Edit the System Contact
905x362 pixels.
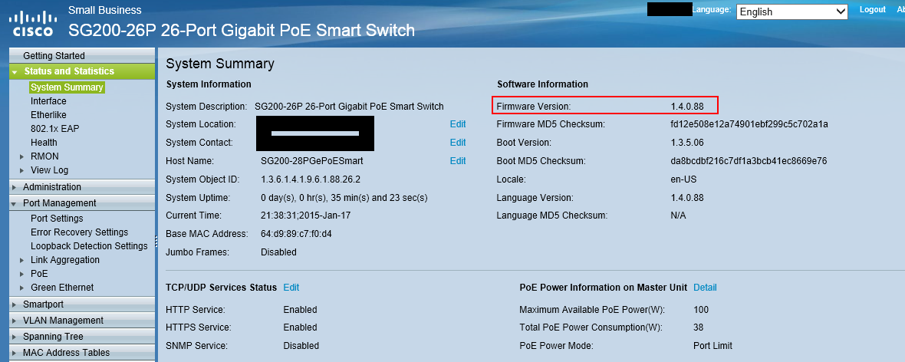click(x=458, y=143)
